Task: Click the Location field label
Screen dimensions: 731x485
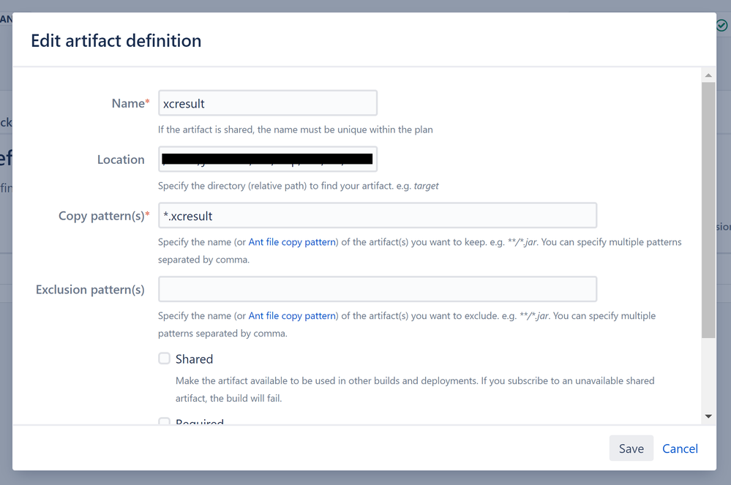Action: click(121, 159)
